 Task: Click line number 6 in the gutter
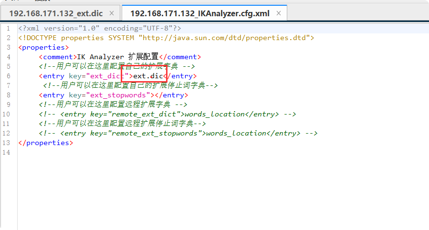pyautogui.click(x=9, y=76)
